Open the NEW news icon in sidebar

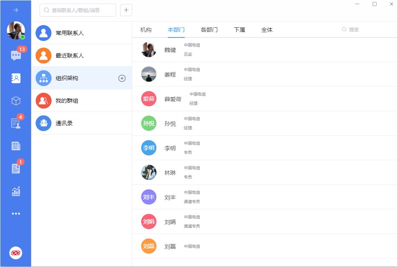tap(16, 146)
